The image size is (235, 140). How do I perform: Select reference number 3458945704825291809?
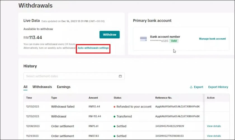(x=170, y=126)
